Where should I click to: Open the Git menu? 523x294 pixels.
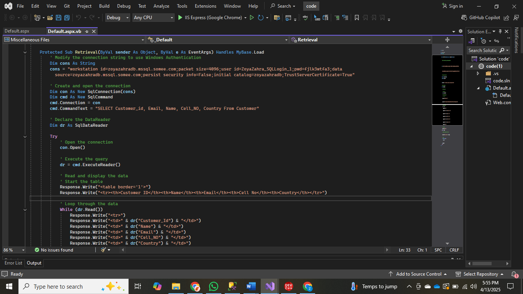[x=67, y=6]
